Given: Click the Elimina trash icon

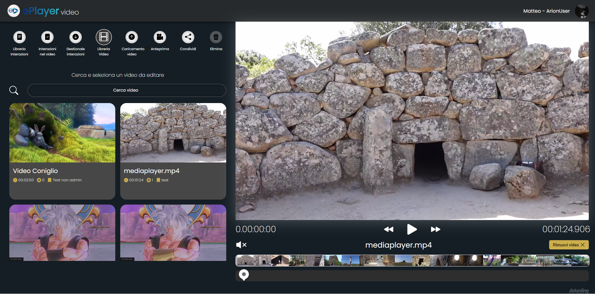Looking at the screenshot, I should click(x=216, y=37).
